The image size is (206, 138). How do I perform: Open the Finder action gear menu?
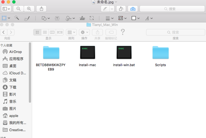pos(84,32)
